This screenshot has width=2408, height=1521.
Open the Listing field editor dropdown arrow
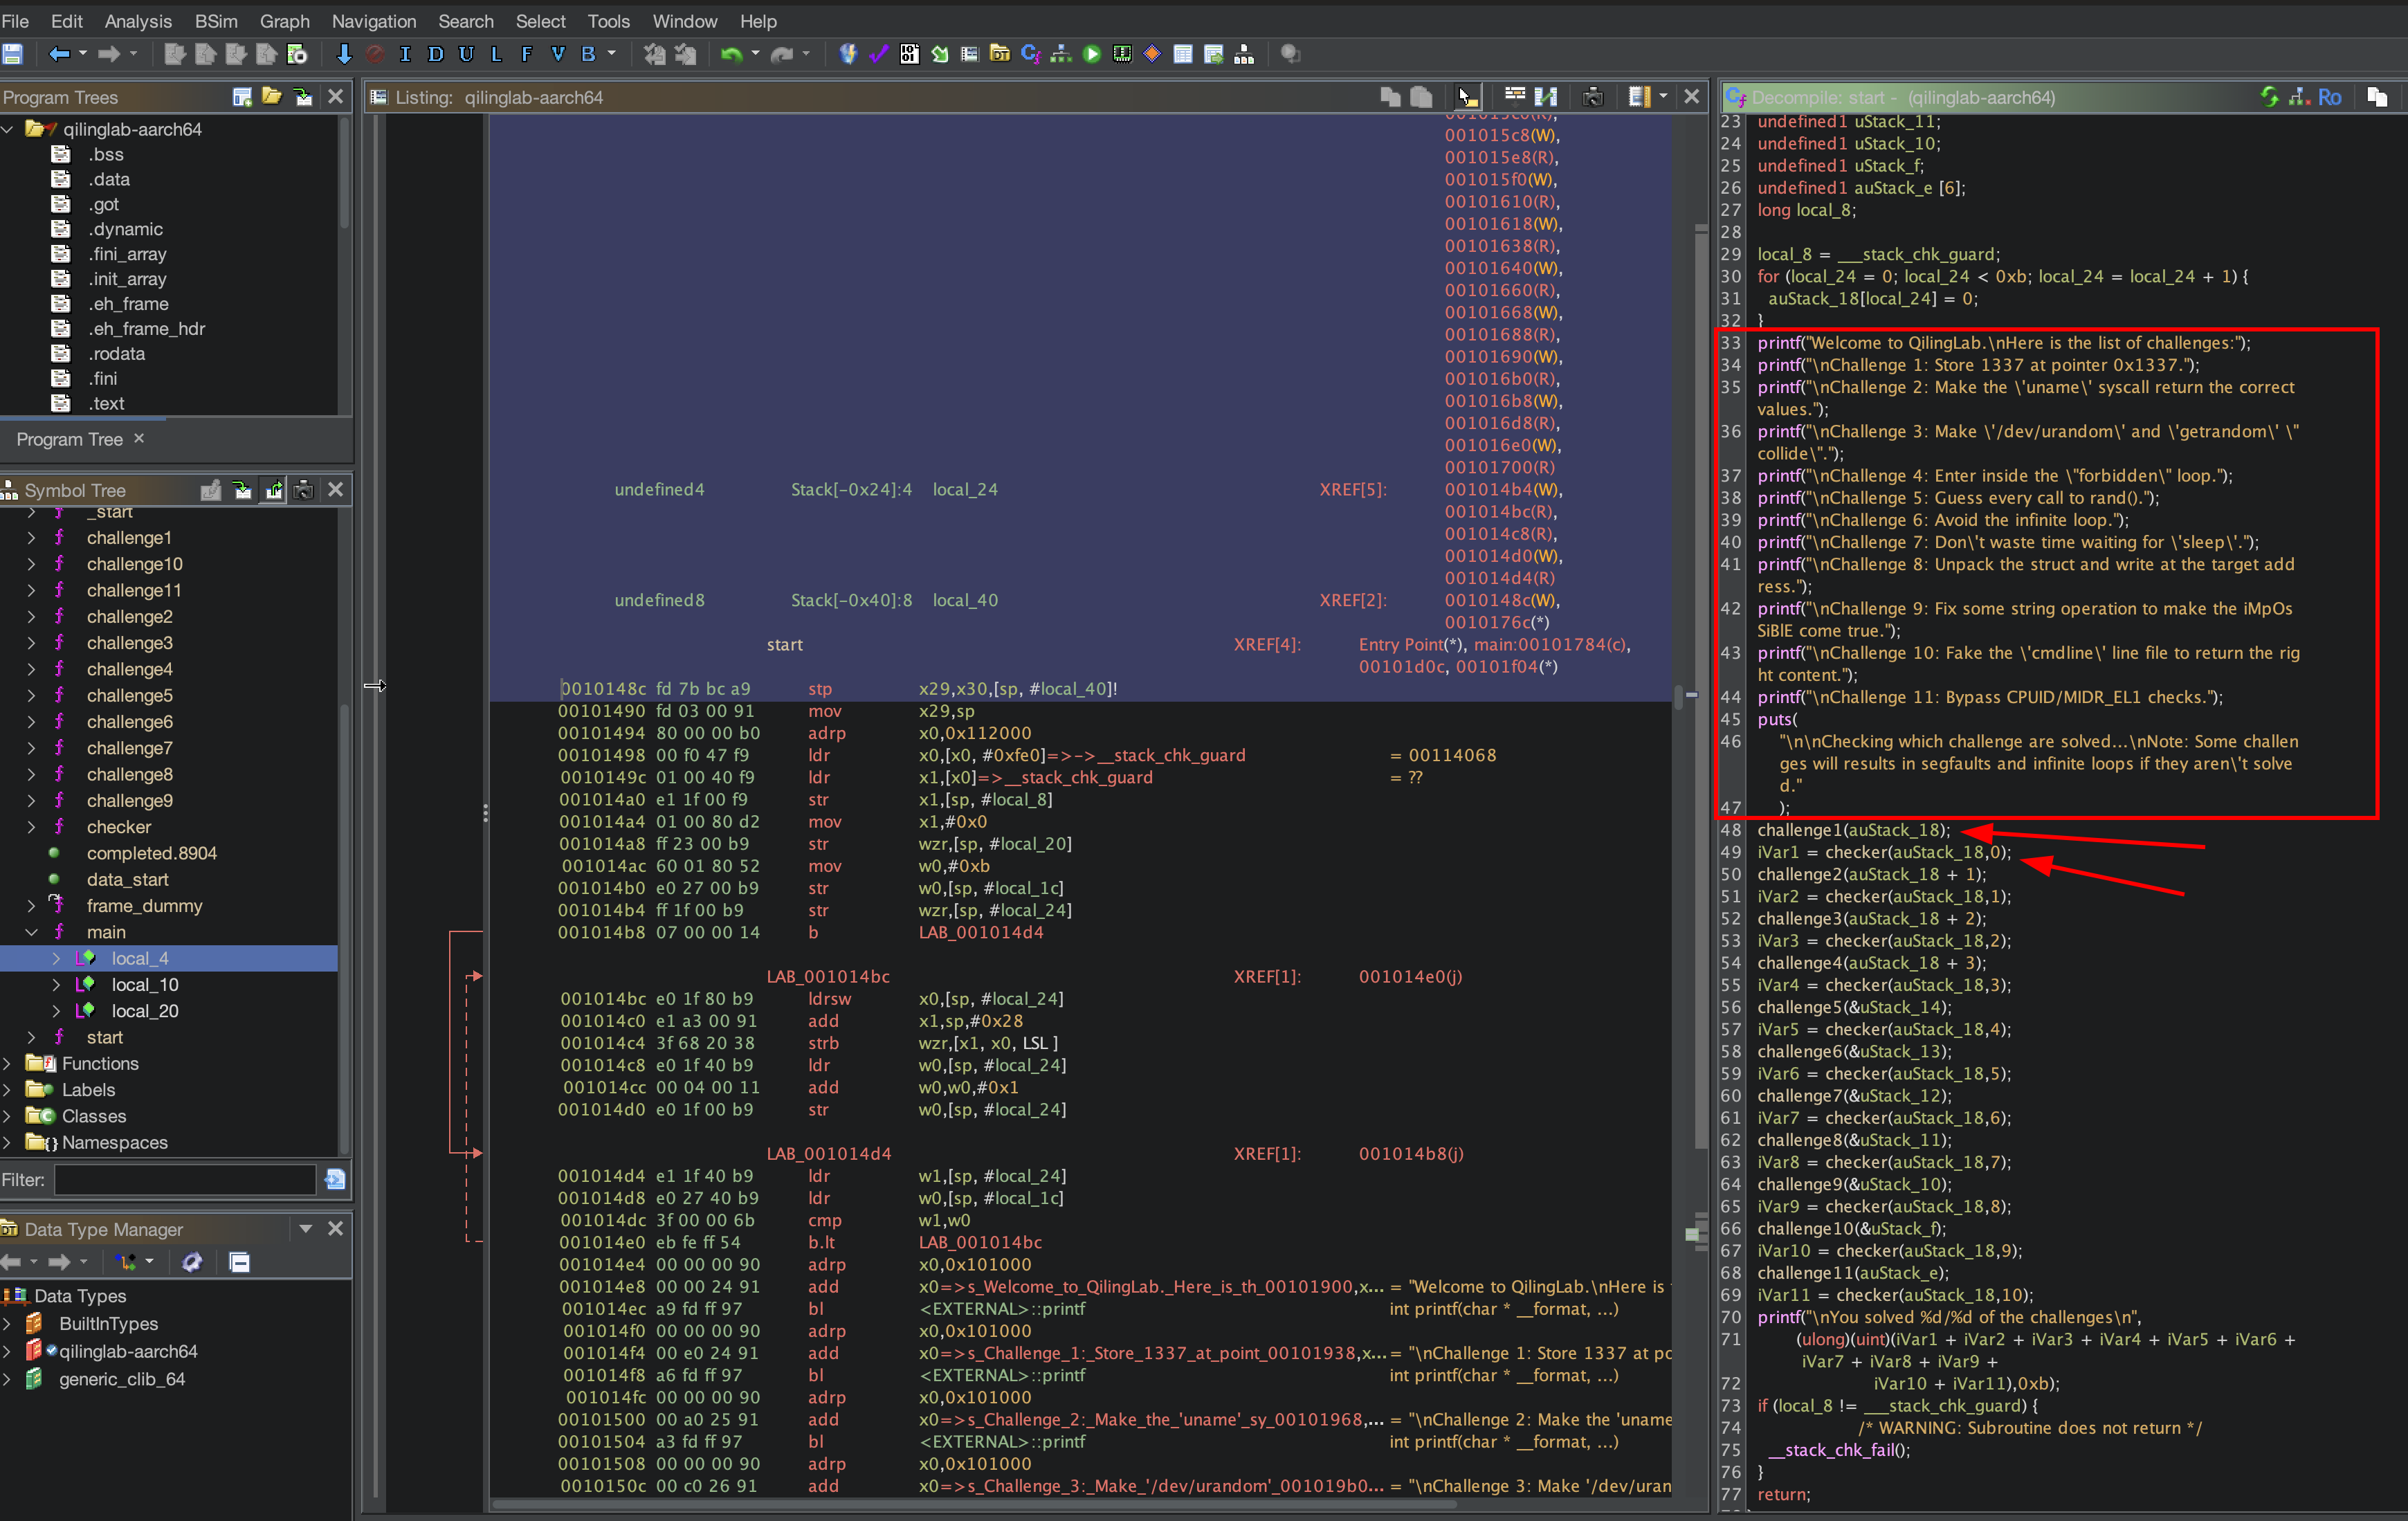(x=1663, y=96)
